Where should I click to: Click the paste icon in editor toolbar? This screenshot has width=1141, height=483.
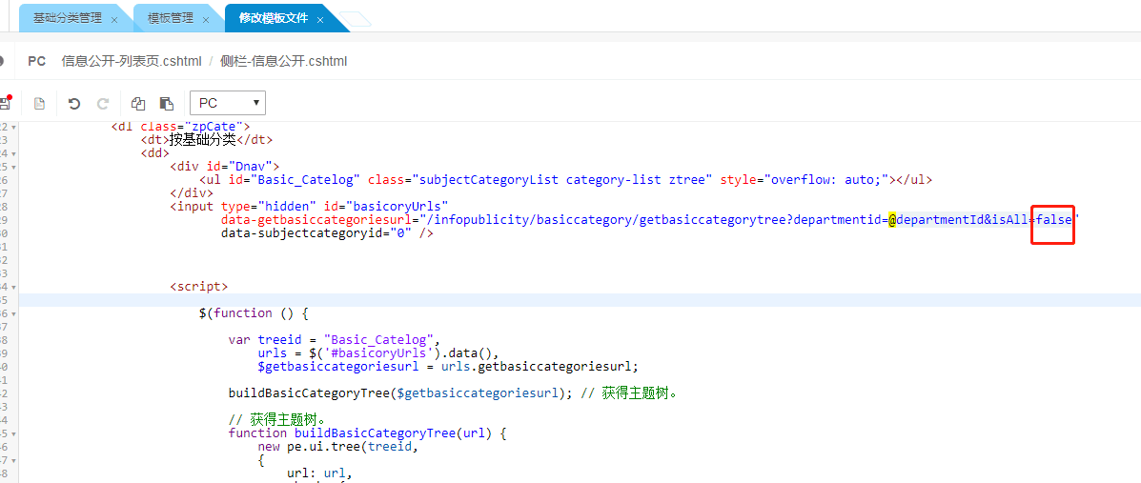(166, 103)
